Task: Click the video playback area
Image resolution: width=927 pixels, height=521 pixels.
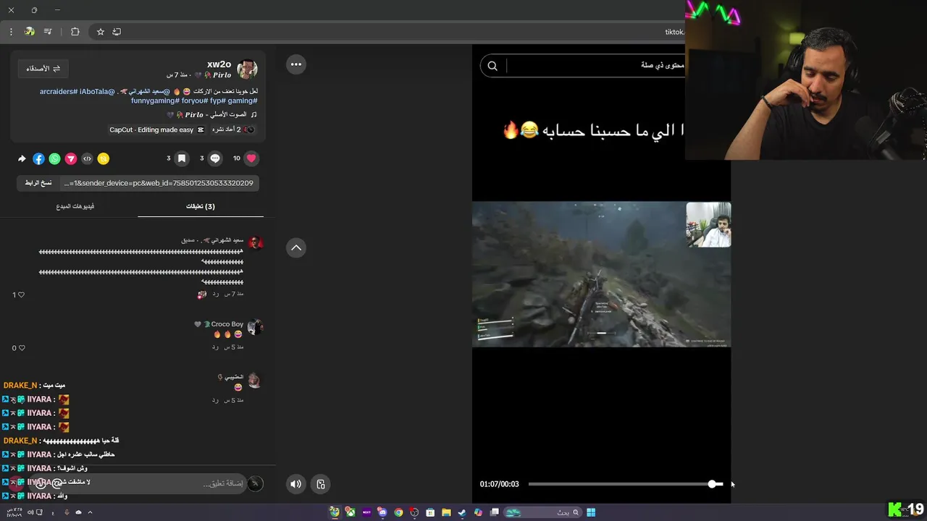Action: (x=601, y=275)
